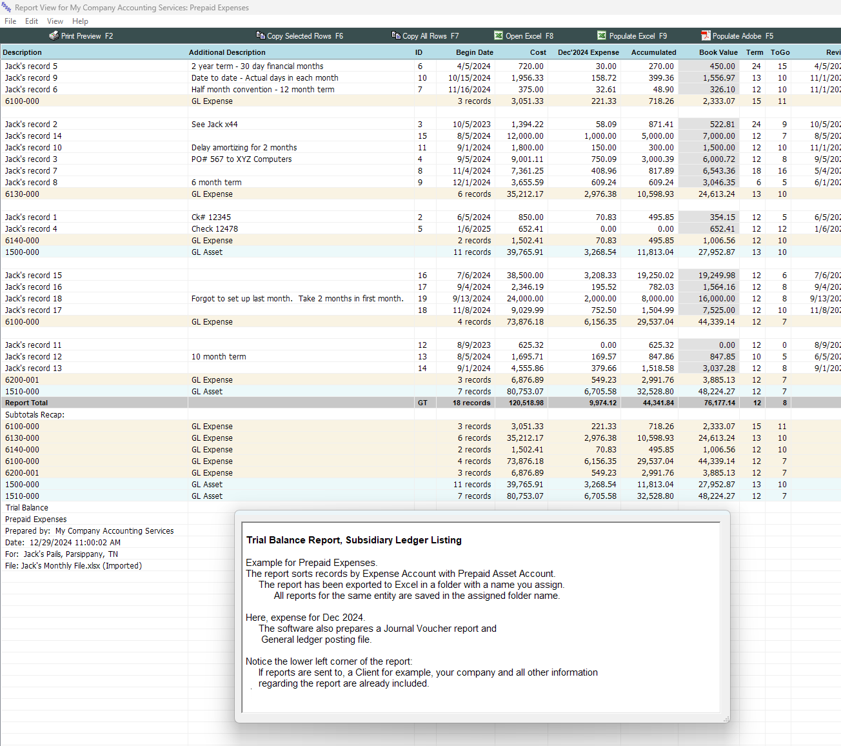The image size is (841, 746).
Task: Click the 6200-001 subtotal row above 1510-000
Action: pos(420,379)
